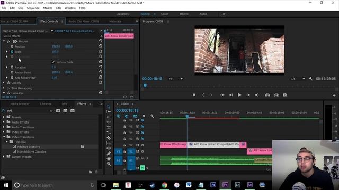Image resolution: width=339 pixels, height=190 pixels.
Task: Switch to the Color workspace
Action: [165, 14]
